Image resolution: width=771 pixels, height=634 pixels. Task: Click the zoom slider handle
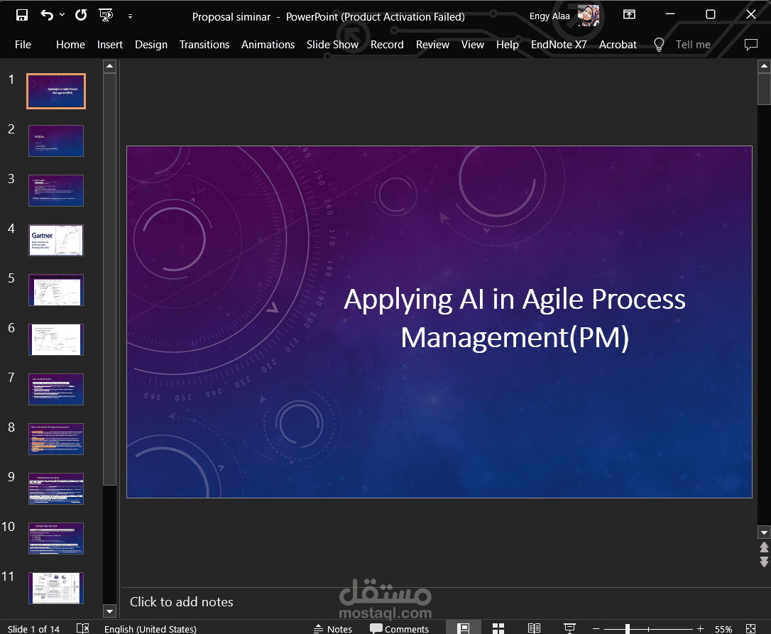click(x=628, y=628)
